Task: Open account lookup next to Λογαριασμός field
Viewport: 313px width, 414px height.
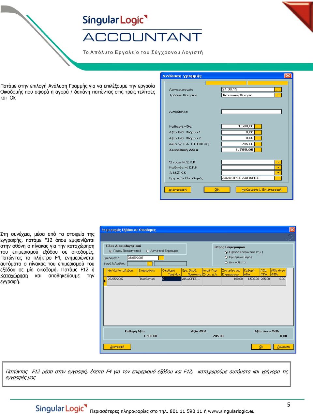Action: pyautogui.click(x=278, y=89)
